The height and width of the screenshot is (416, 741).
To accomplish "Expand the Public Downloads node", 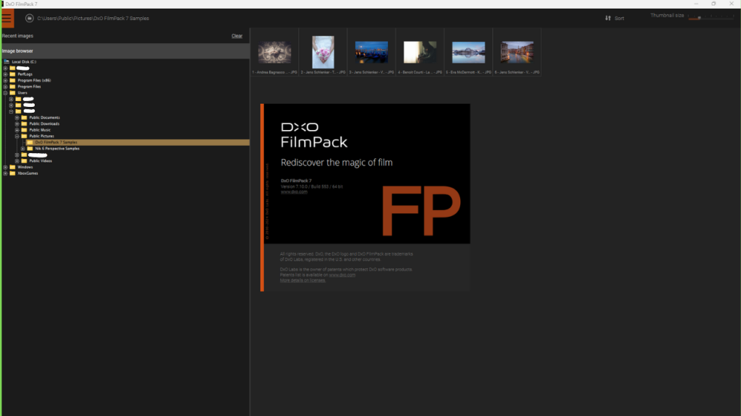I will 17,124.
